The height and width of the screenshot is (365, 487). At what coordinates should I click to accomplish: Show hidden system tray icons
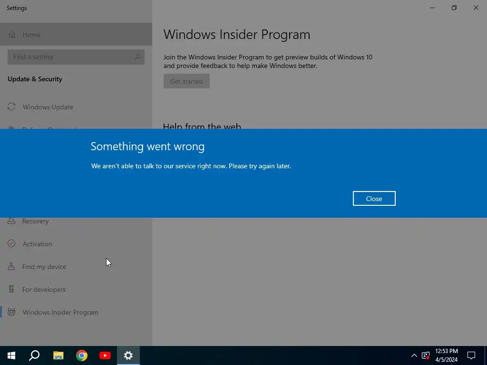pyautogui.click(x=414, y=355)
